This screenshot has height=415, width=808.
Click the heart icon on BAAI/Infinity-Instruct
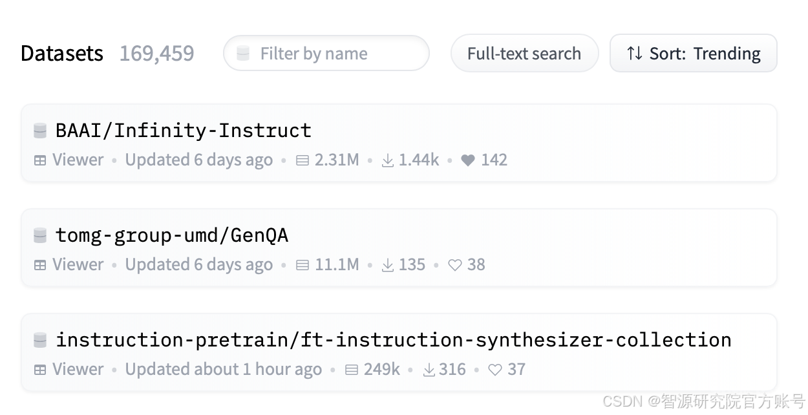pyautogui.click(x=468, y=160)
